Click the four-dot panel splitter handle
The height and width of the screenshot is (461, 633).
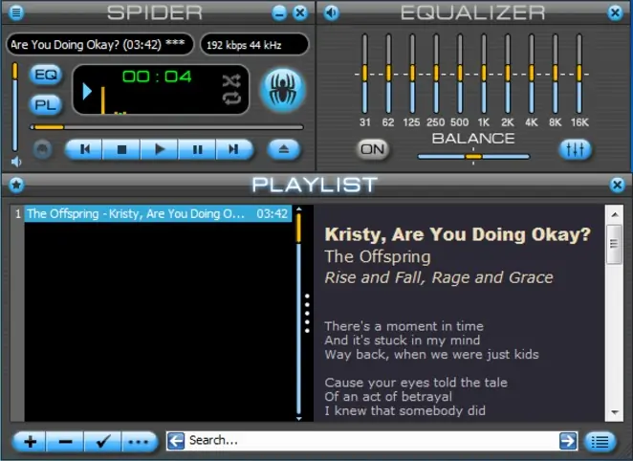[x=307, y=314]
